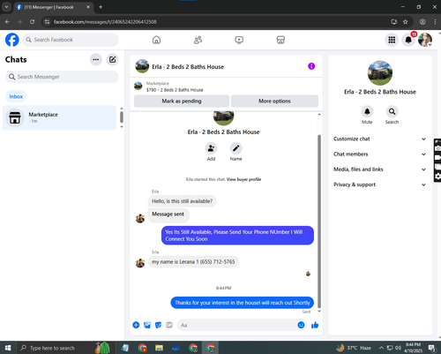The width and height of the screenshot is (441, 354).
Task: Click the 'Hello, is this still available?' message
Action: pos(182,201)
